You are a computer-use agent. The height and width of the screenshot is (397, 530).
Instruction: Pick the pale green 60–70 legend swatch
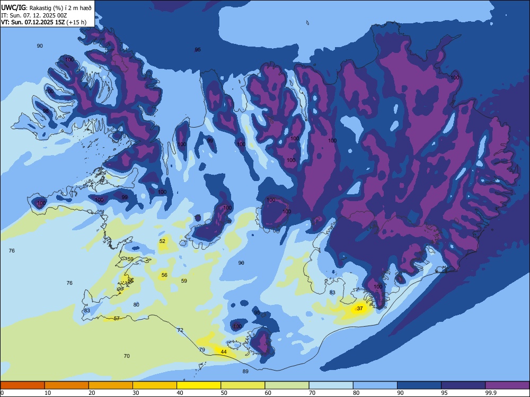287,385
